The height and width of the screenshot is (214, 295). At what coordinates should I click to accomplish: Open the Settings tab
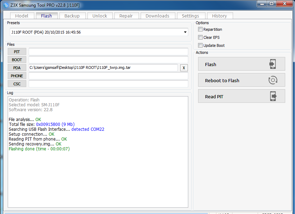(x=191, y=16)
